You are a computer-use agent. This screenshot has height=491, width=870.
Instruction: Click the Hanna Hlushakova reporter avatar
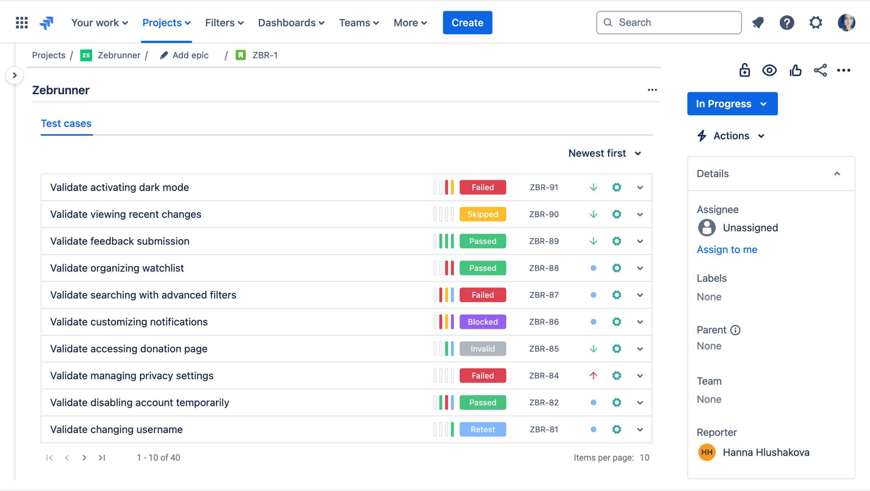tap(707, 452)
